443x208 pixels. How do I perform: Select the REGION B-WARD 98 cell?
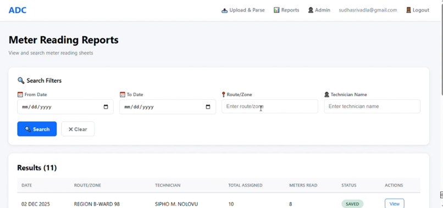(97, 204)
